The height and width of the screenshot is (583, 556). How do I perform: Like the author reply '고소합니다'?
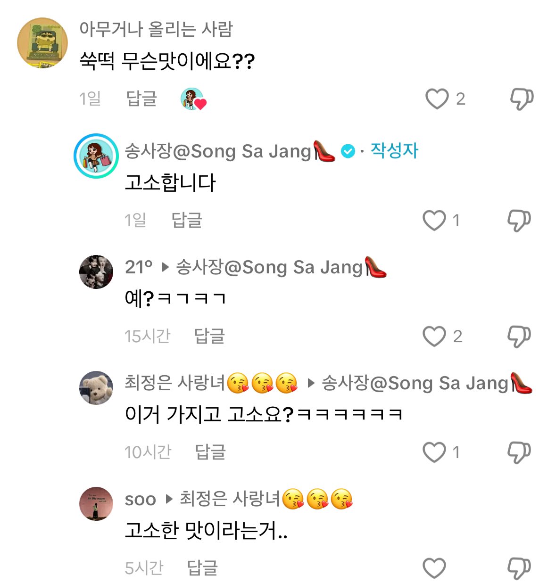(434, 220)
